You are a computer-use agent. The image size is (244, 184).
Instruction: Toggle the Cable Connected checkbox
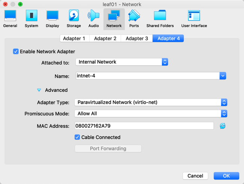pos(77,137)
